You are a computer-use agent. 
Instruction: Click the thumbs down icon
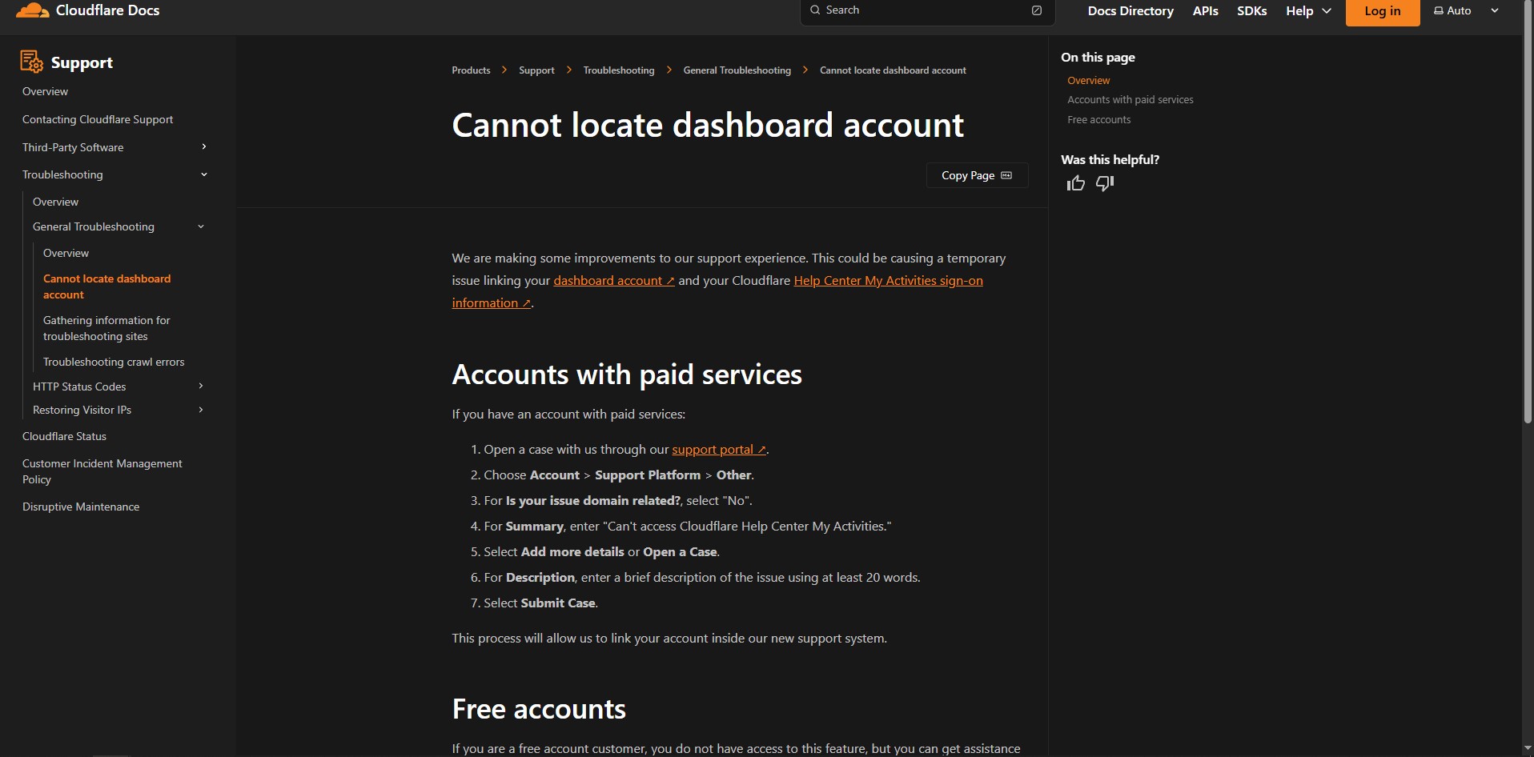click(1105, 184)
